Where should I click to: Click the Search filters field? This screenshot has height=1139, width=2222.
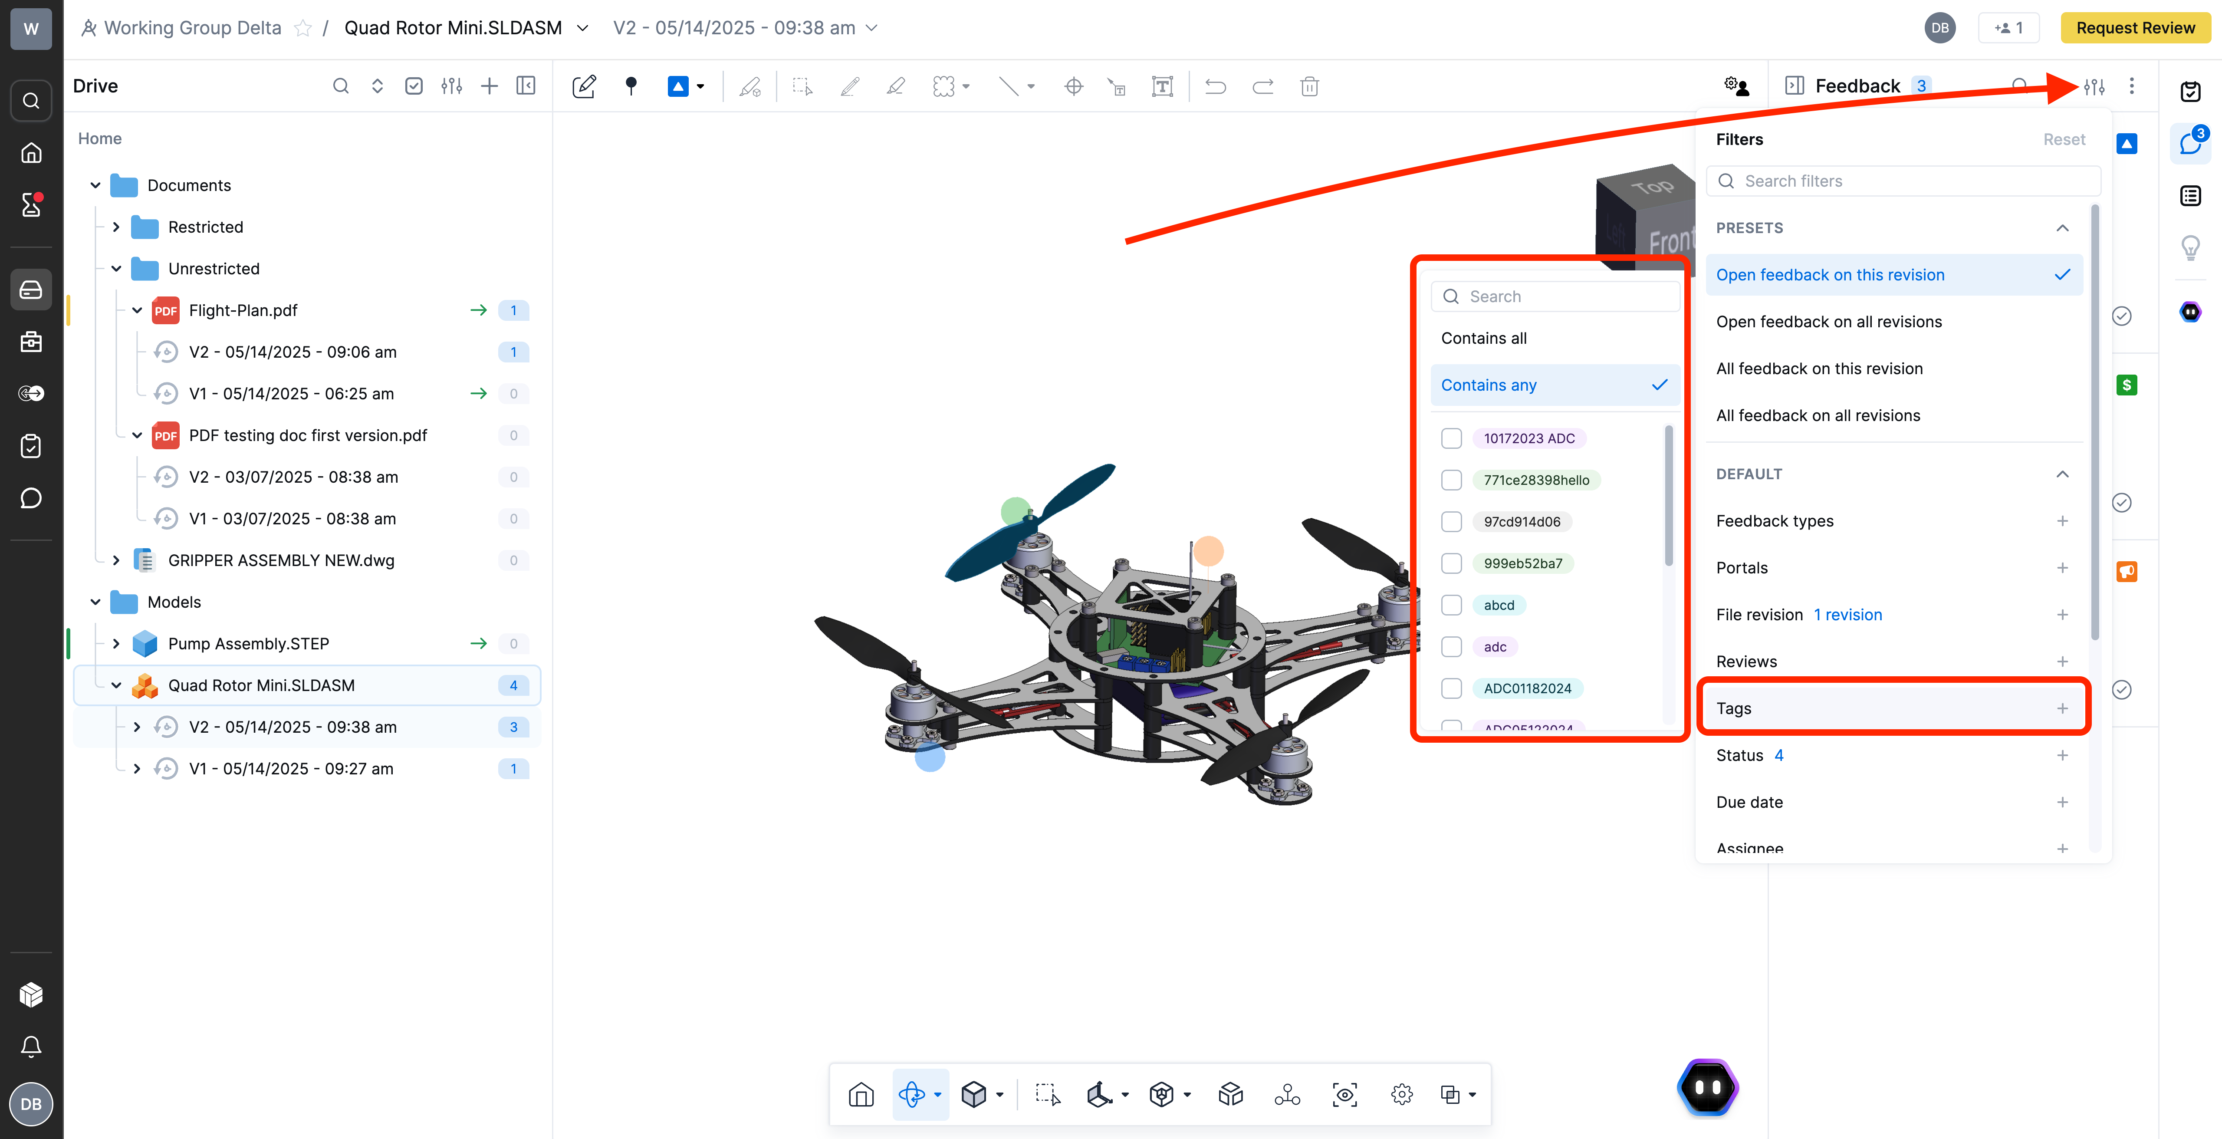tap(1903, 180)
